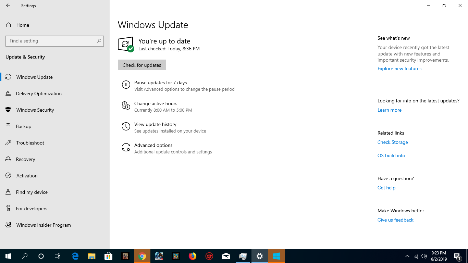The width and height of the screenshot is (468, 263).
Task: Click the Give us feedback link
Action: (395, 220)
